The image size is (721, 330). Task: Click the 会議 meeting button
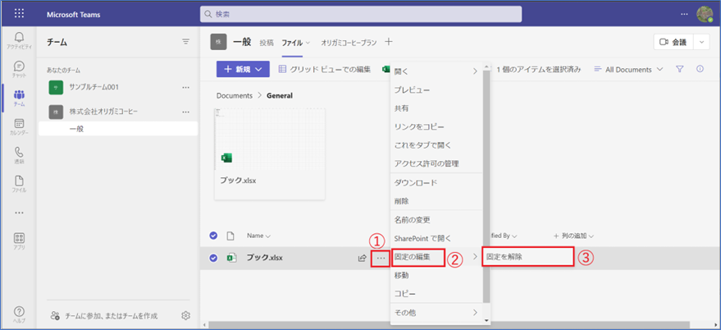[x=673, y=42]
